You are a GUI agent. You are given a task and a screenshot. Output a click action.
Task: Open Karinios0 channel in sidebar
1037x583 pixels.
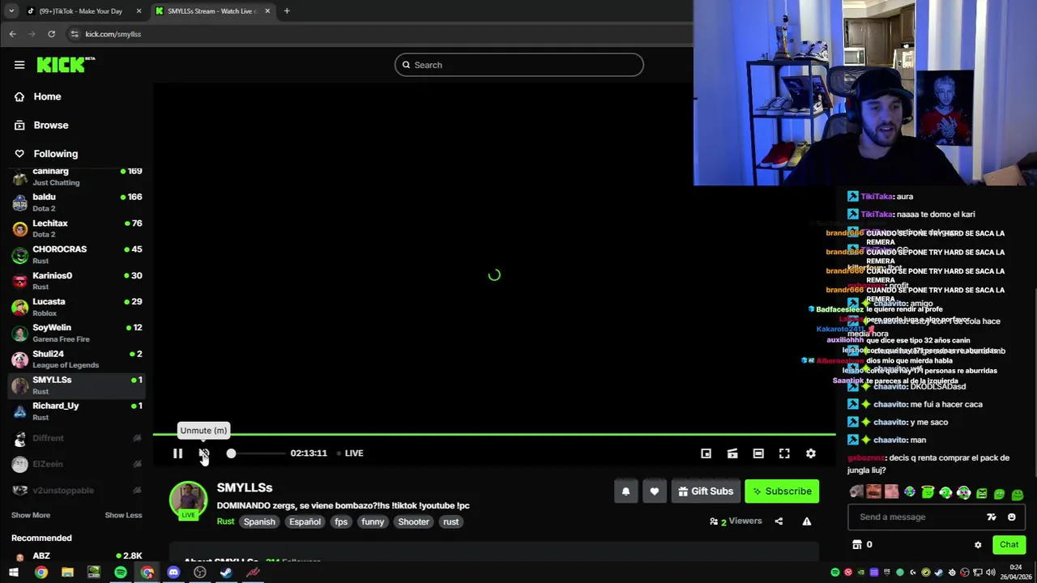point(77,281)
